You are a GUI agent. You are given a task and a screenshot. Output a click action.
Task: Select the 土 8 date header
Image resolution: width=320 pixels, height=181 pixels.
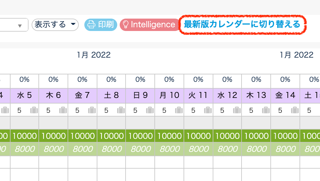(x=111, y=95)
